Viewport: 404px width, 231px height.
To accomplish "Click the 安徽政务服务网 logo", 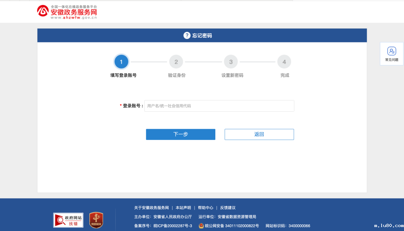I will 67,12.
